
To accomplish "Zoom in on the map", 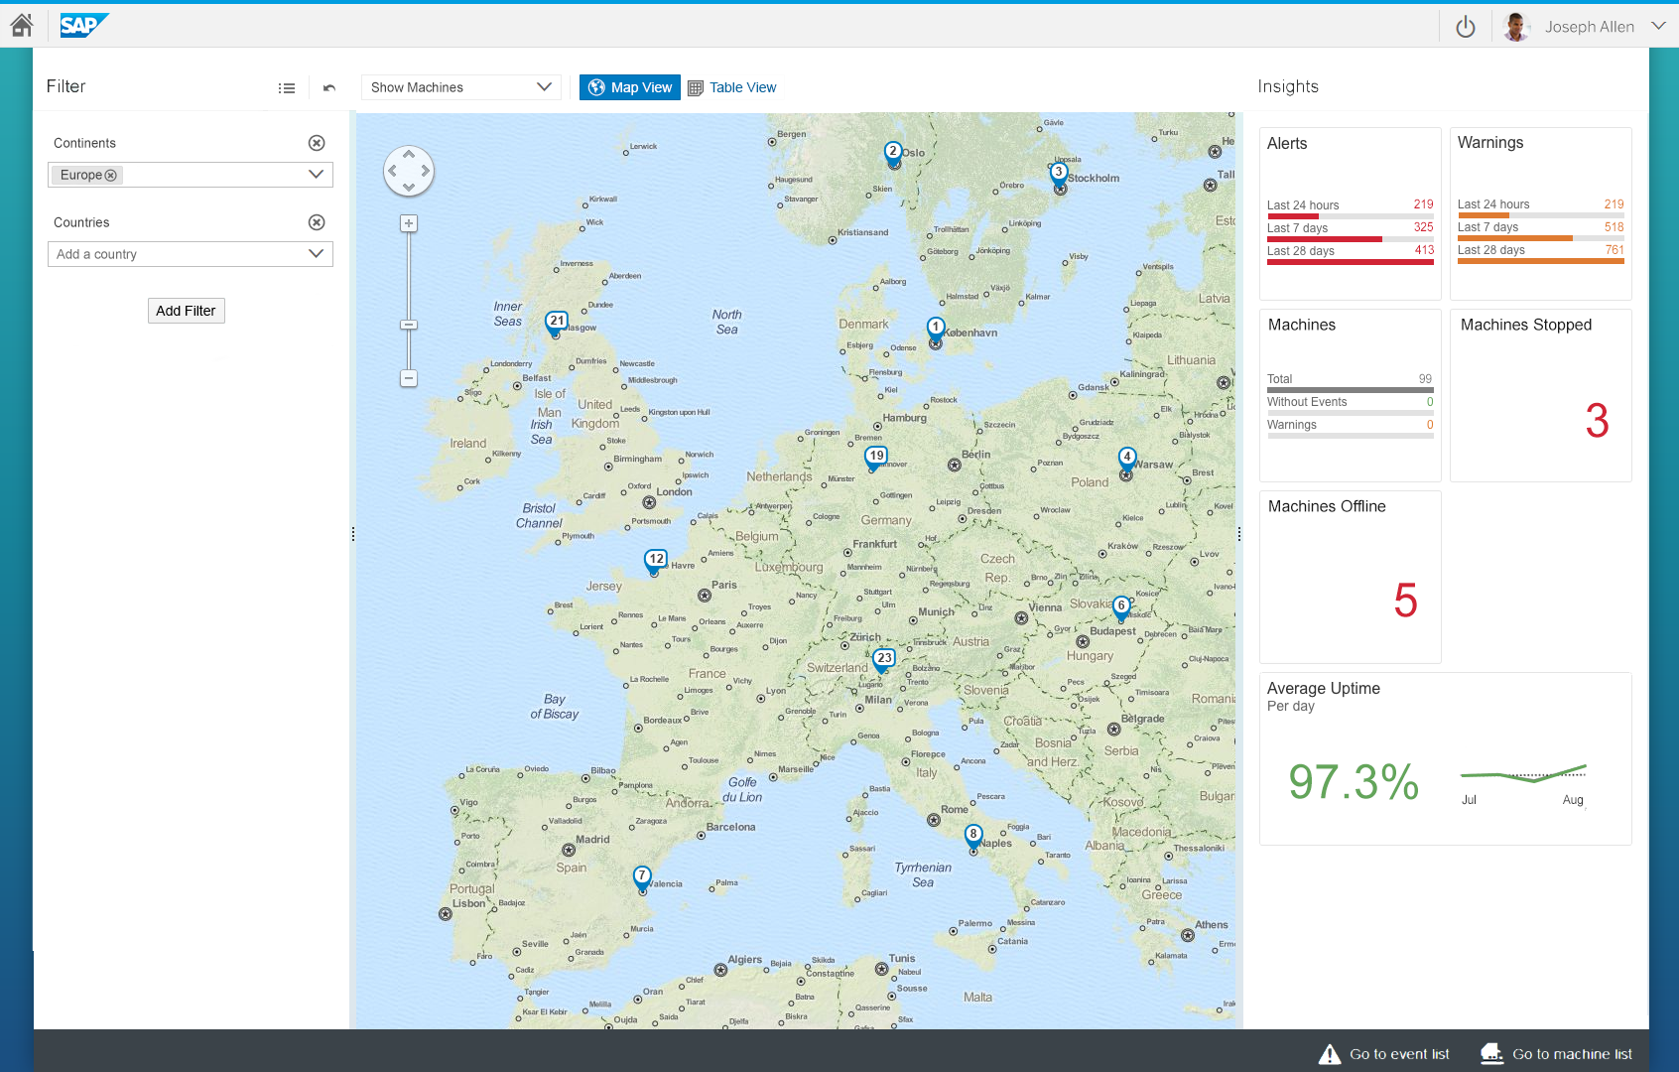I will point(409,223).
